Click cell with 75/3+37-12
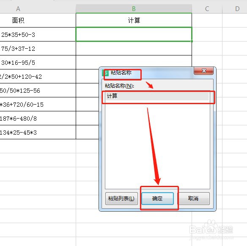The width and height of the screenshot is (247, 246). 38,48
